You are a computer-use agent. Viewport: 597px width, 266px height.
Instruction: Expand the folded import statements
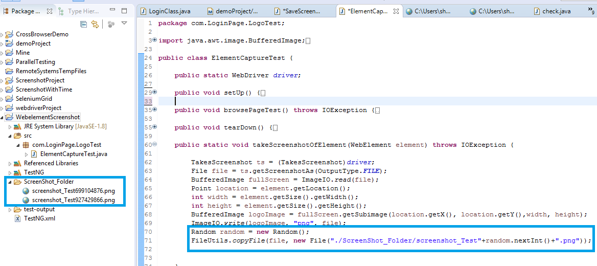coord(154,40)
